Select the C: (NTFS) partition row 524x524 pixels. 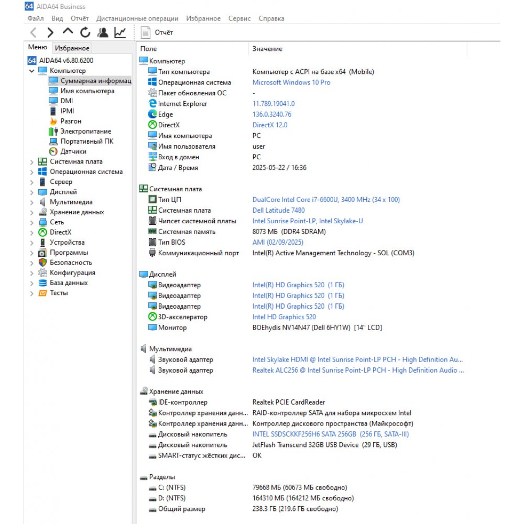tap(248, 487)
